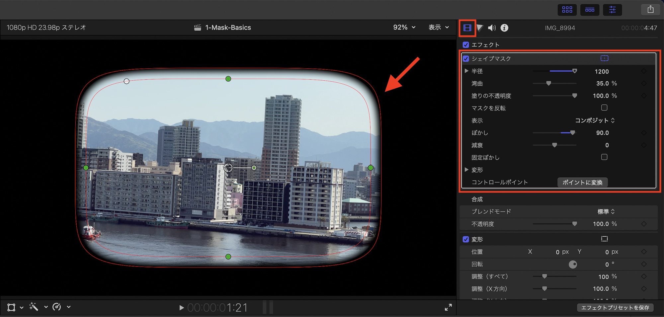
Task: Open the Color inspector tab
Action: (x=480, y=28)
